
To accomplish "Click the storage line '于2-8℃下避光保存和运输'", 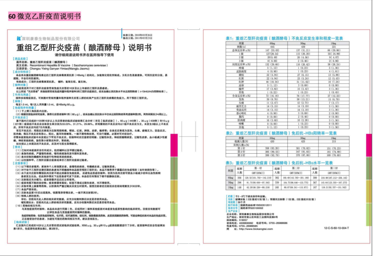I will (x=251, y=196).
